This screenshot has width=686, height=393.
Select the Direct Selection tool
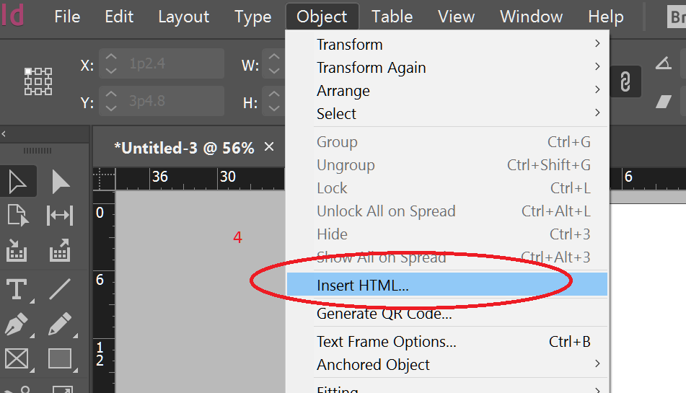[x=61, y=182]
